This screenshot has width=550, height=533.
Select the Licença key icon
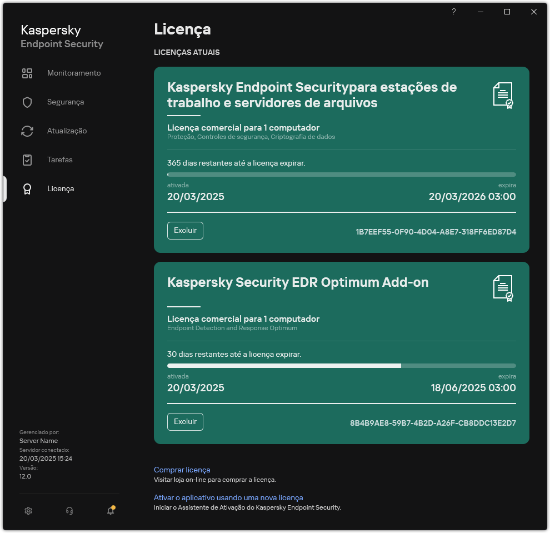point(27,188)
